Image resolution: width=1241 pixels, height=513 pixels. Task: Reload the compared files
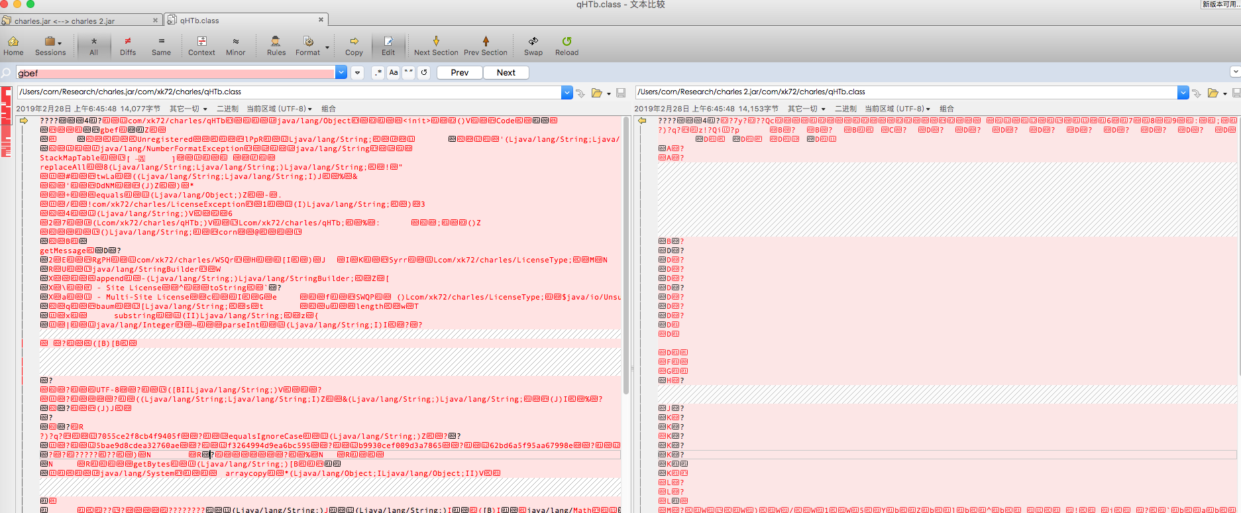567,46
